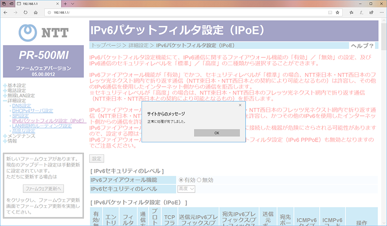Open the DHCPv4サーバ設定 link
Screen dimensions: 387x226
click(x=33, y=111)
